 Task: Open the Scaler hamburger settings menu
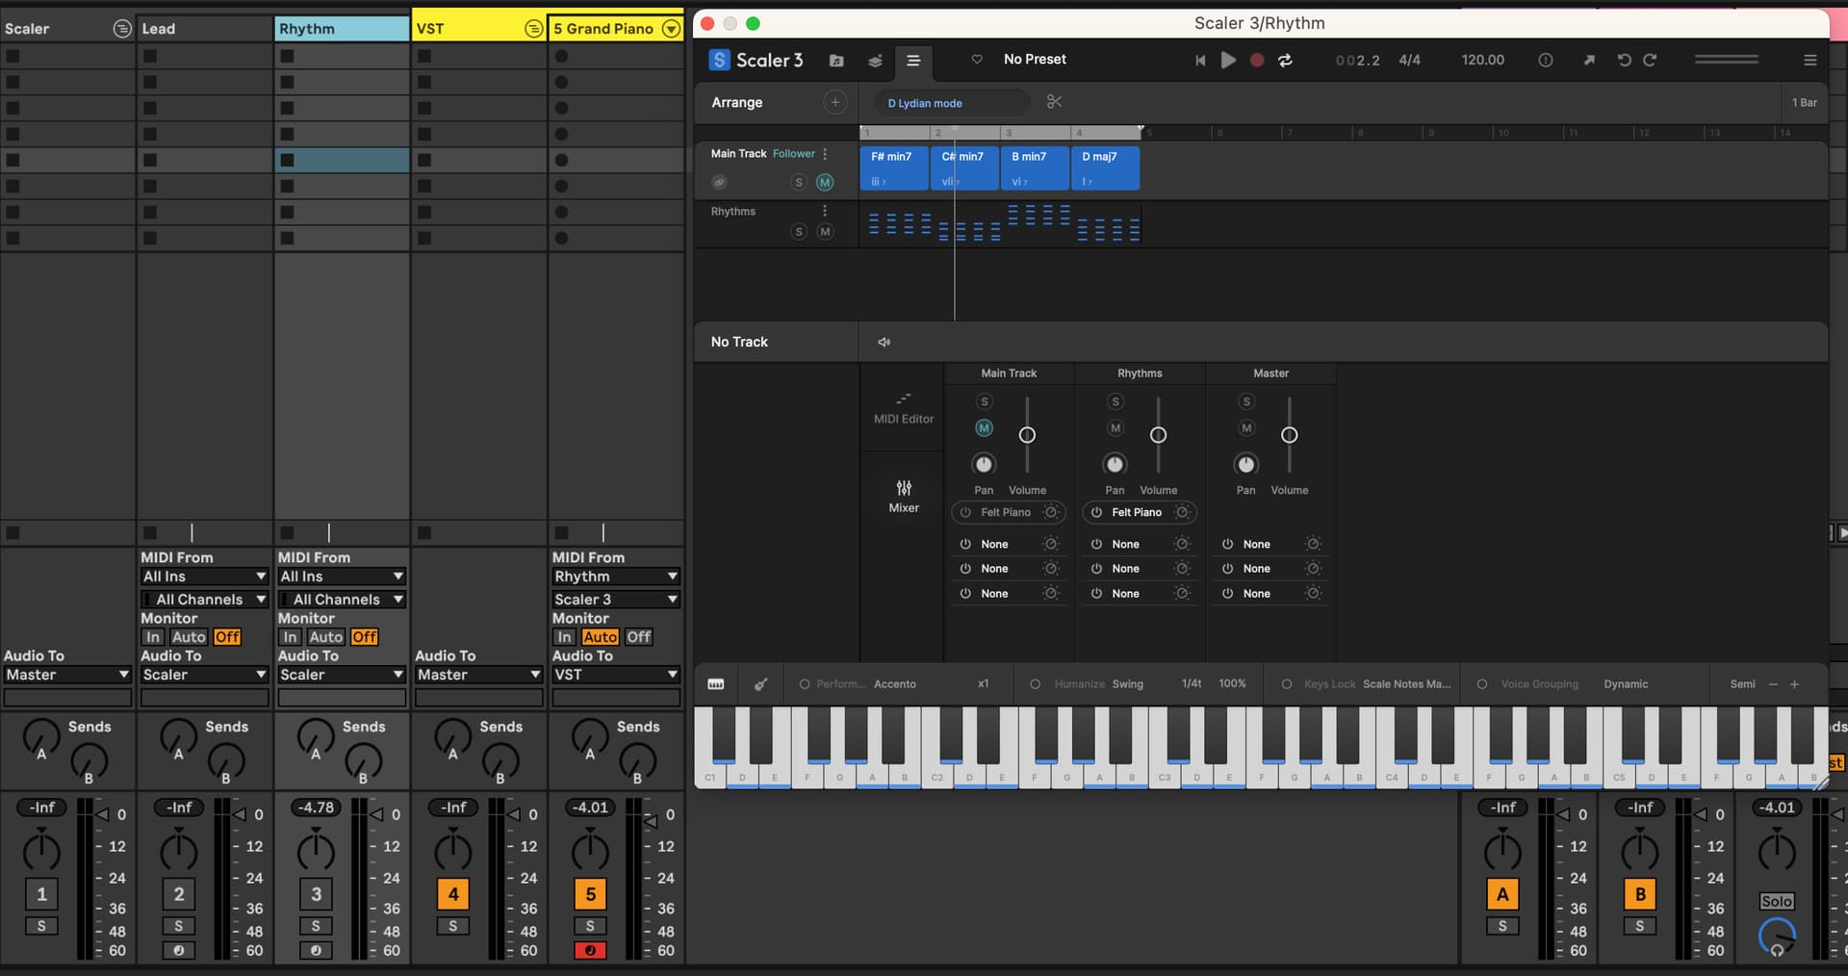pos(1809,60)
